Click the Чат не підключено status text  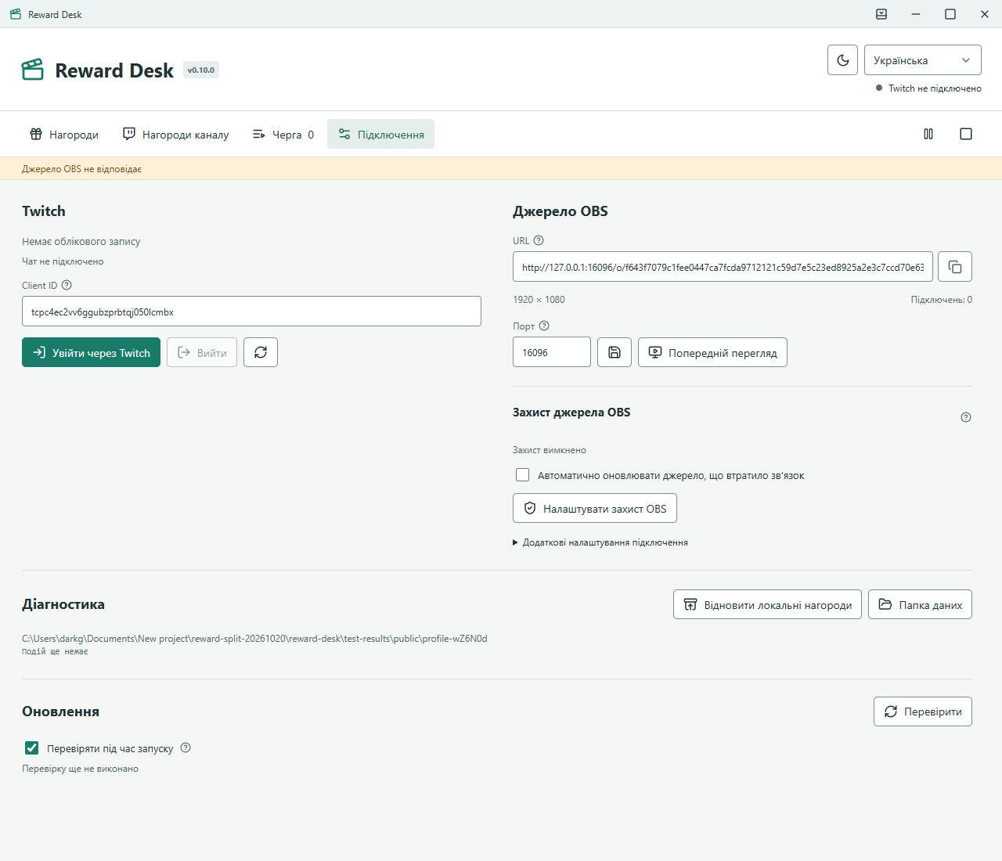(63, 261)
